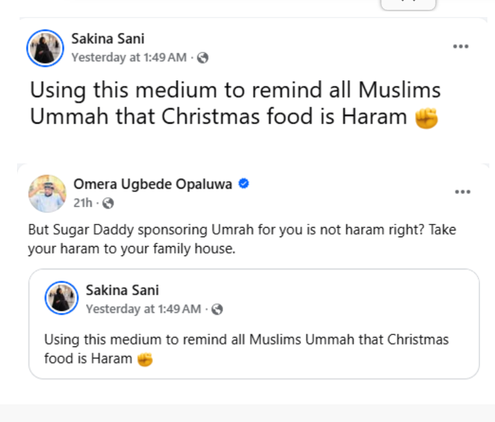Click the "21h" timestamp on Omera's post
Viewport: 495px width, 422px height.
pos(82,203)
